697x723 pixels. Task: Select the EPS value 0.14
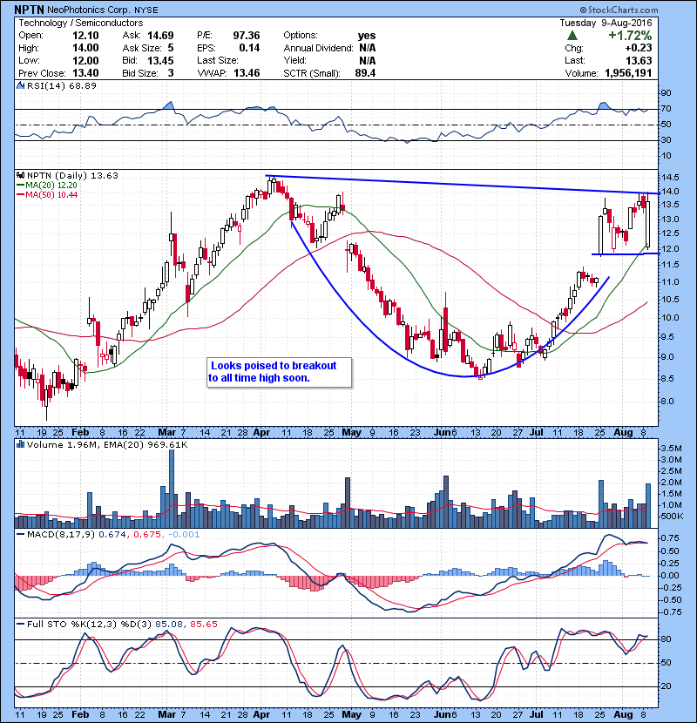pyautogui.click(x=249, y=48)
